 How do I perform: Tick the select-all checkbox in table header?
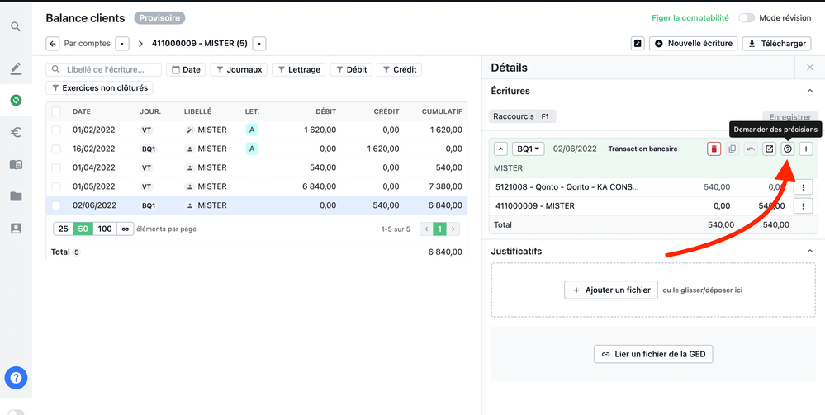click(x=56, y=111)
